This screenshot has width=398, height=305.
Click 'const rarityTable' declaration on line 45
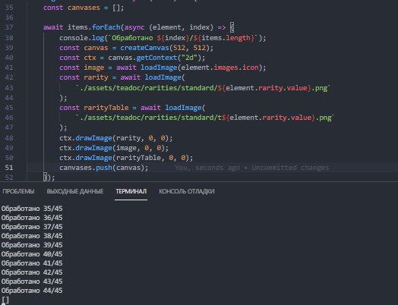94,108
